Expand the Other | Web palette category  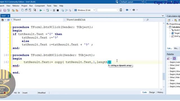pos(168,77)
